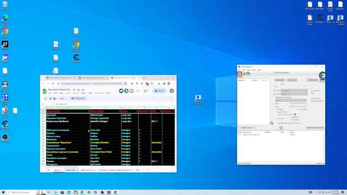The width and height of the screenshot is (347, 195).
Task: Open the all sheets list icon
Action: tap(48, 170)
